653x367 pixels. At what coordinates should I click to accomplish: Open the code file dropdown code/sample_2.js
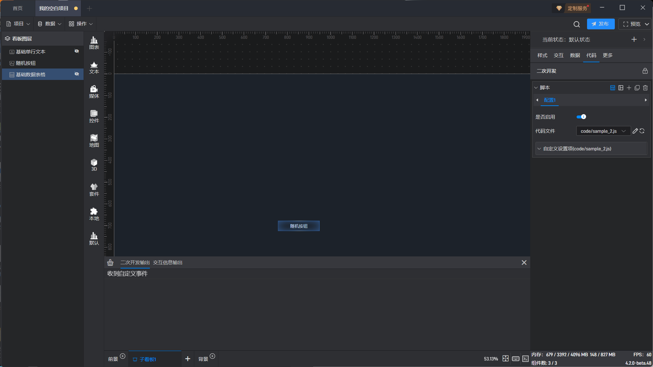tap(603, 131)
